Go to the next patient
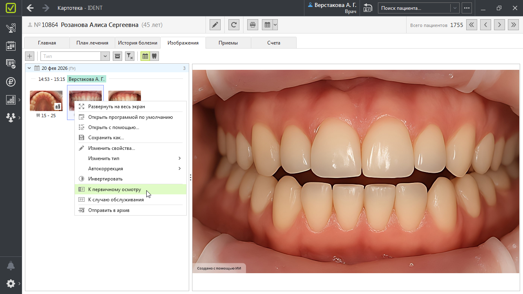 point(499,25)
